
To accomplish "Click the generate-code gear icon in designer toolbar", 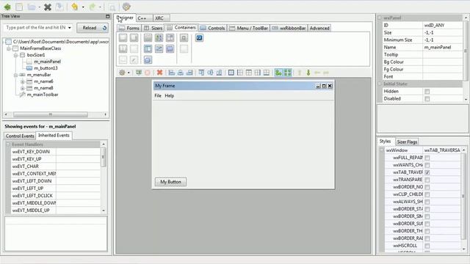I will point(122,73).
